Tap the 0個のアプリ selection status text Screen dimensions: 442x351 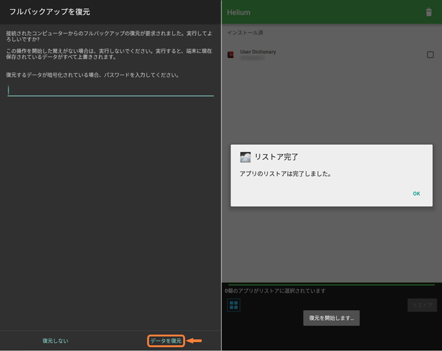[x=275, y=291]
